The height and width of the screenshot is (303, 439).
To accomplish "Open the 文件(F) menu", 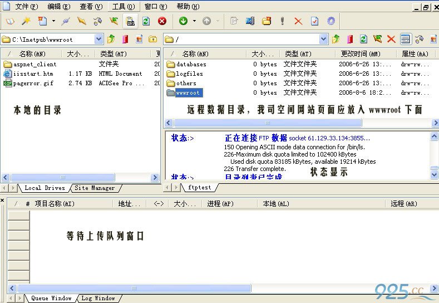I will pyautogui.click(x=27, y=7).
